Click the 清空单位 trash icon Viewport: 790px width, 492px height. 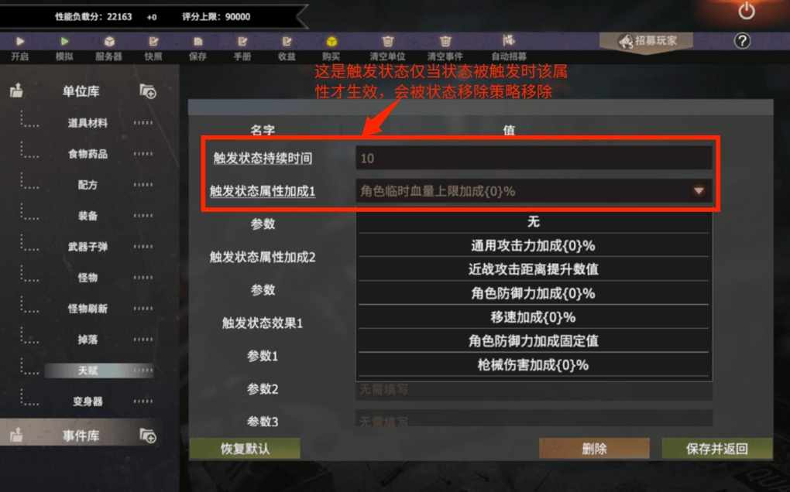[x=387, y=41]
